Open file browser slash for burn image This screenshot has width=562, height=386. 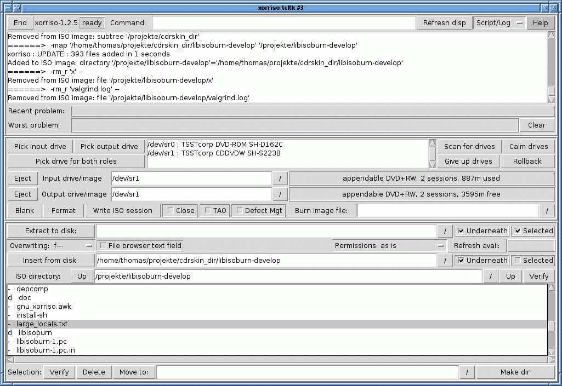click(547, 211)
